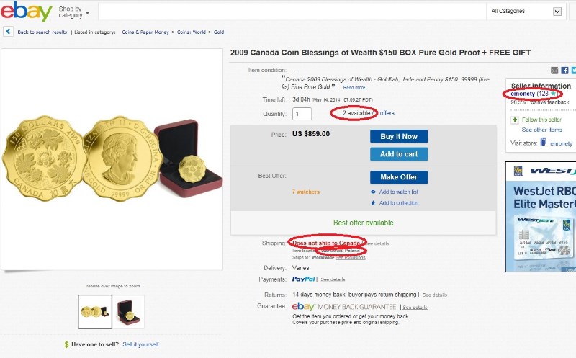The width and height of the screenshot is (576, 358).
Task: Click the star icon beside Add to collection
Action: 373,203
